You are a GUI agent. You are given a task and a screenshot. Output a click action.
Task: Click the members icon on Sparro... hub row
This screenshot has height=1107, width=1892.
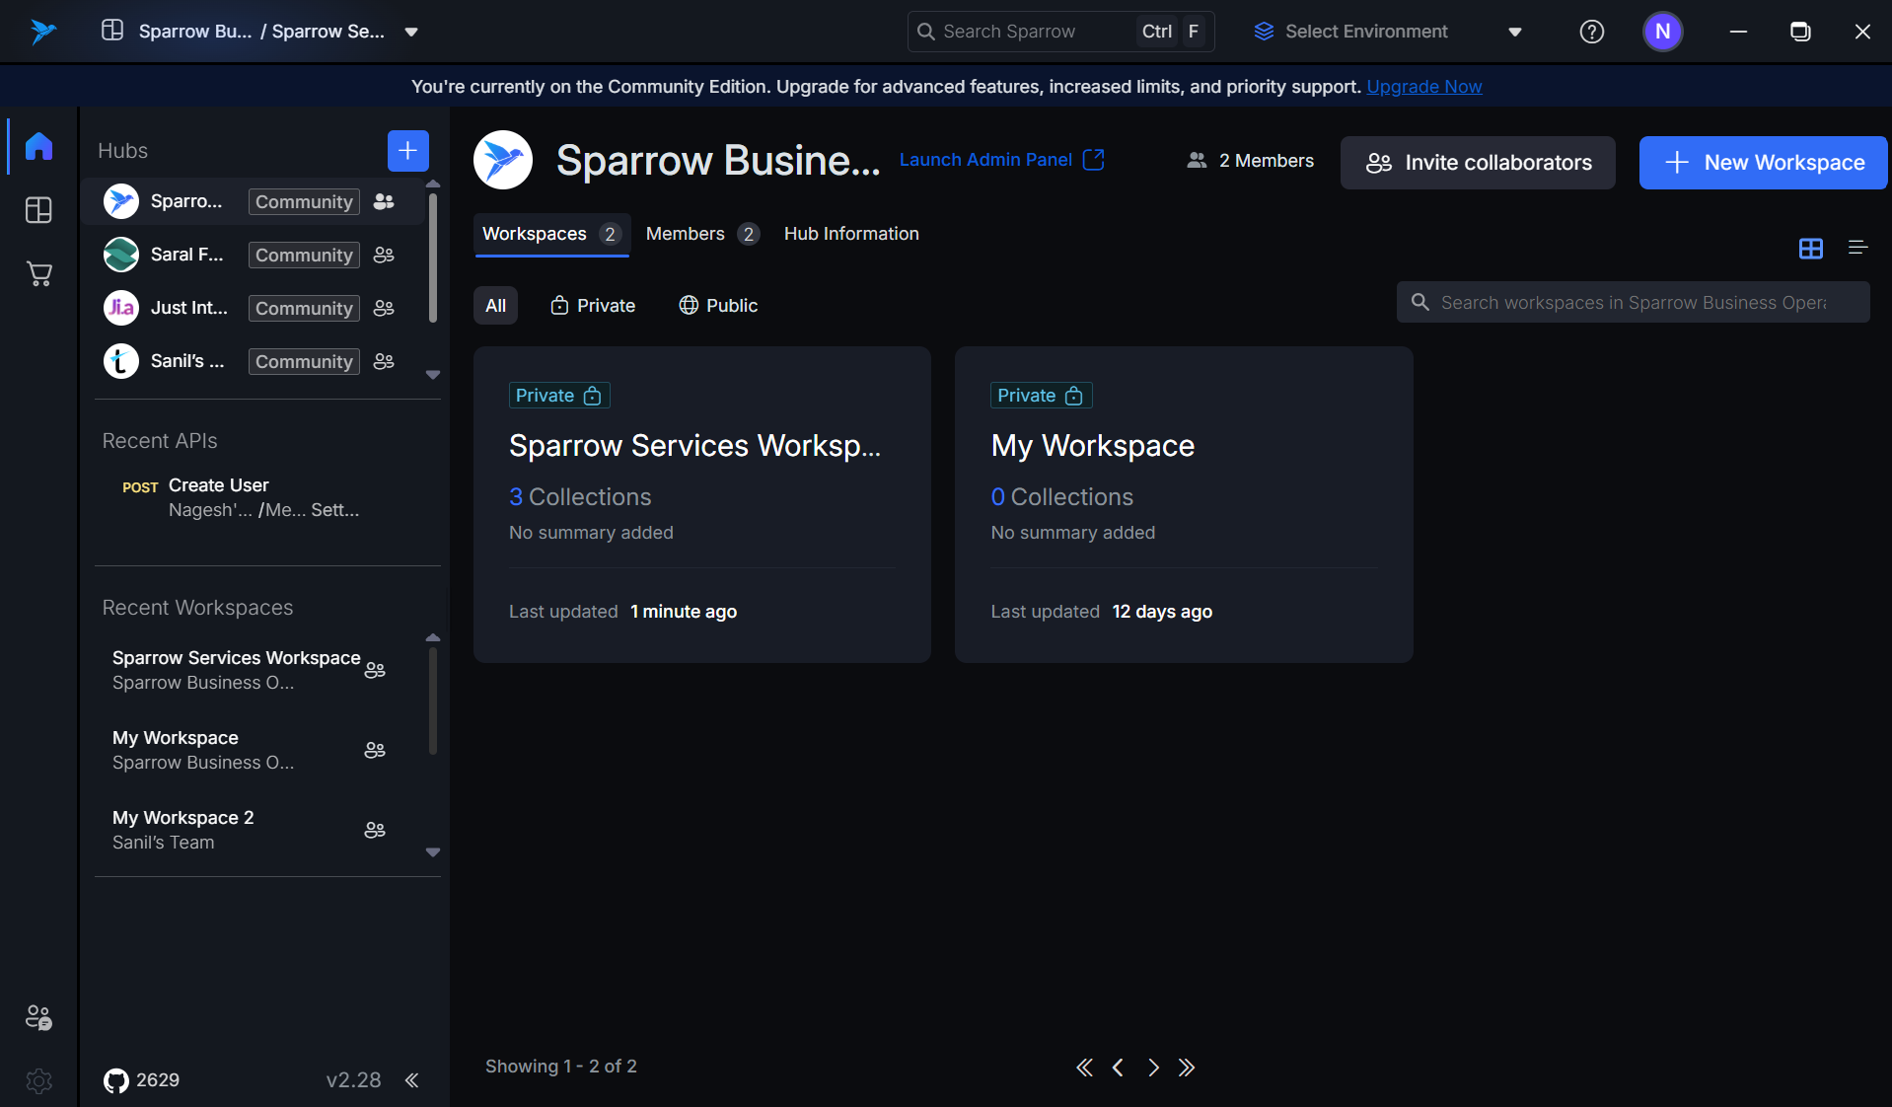click(384, 201)
